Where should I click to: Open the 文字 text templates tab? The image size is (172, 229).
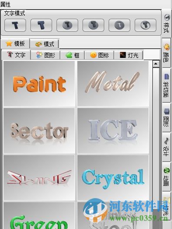(16, 55)
